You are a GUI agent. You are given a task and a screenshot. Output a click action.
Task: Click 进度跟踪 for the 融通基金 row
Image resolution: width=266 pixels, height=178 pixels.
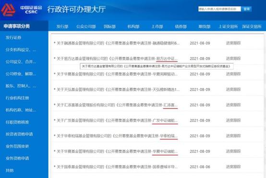pos(233,43)
